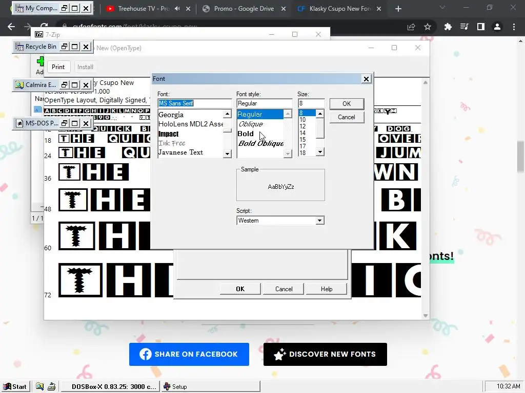Switch to DOSBox-X taskbar button
The width and height of the screenshot is (525, 393).
(x=110, y=387)
